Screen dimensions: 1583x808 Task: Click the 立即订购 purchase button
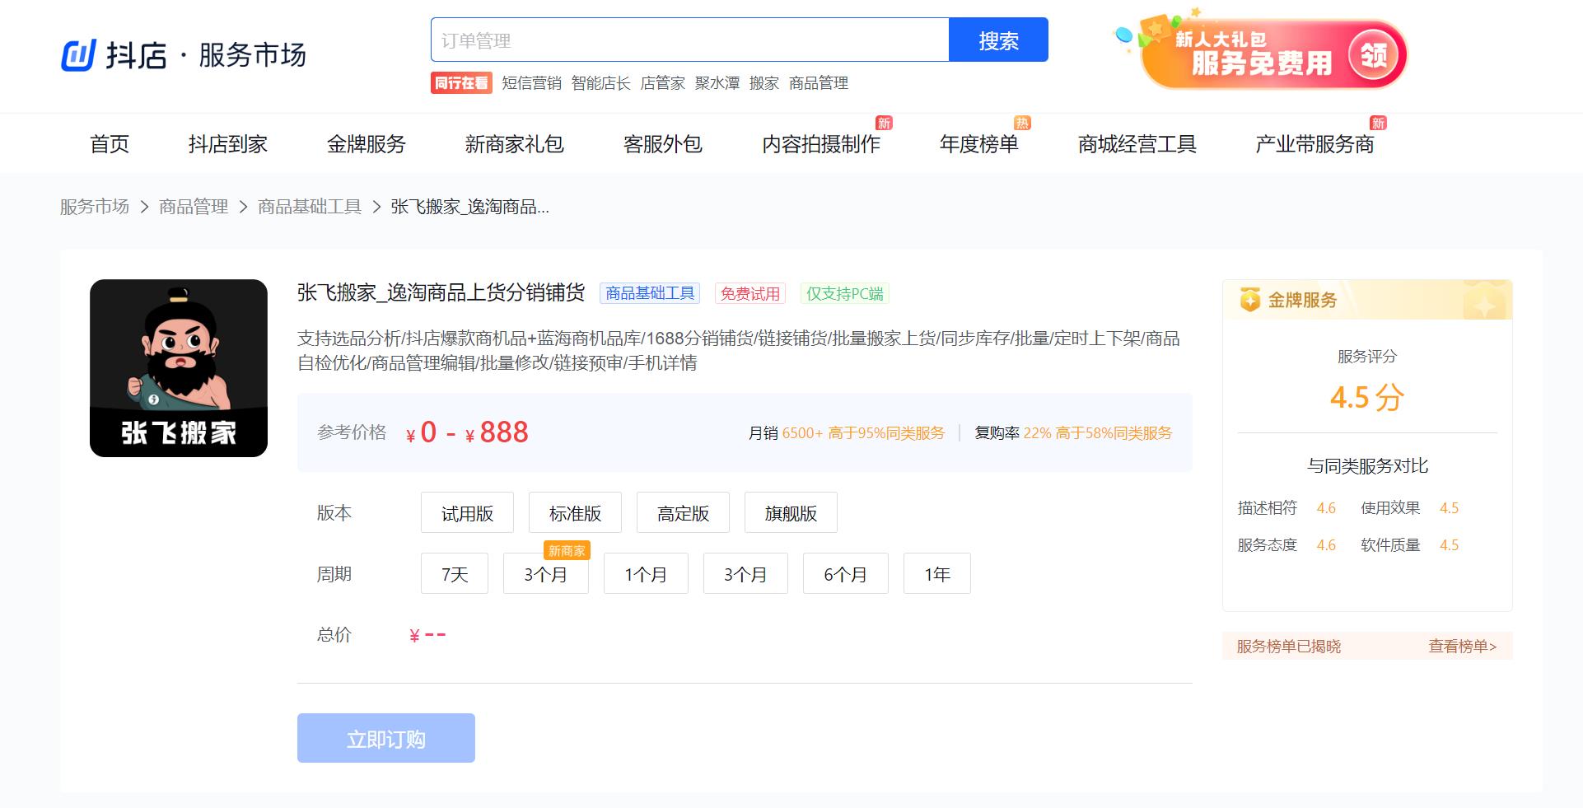click(385, 738)
